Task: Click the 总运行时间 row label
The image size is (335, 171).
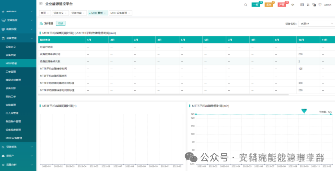Action: [46, 47]
